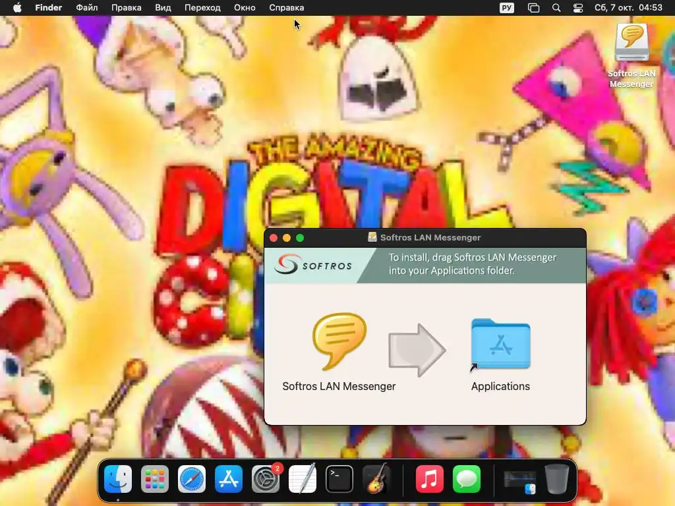This screenshot has width=675, height=506.
Task: Click the Softros logo in installer banner
Action: pyautogui.click(x=313, y=265)
